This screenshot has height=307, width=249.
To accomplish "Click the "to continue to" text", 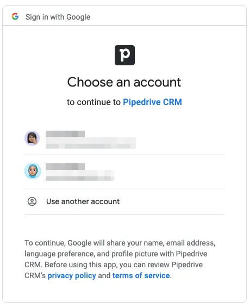I will pos(94,102).
